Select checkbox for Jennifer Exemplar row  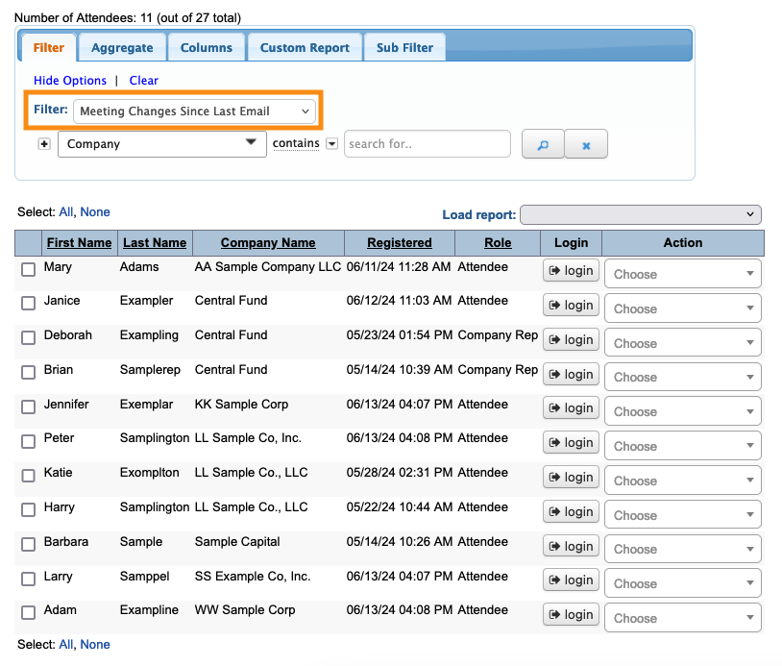coord(29,407)
